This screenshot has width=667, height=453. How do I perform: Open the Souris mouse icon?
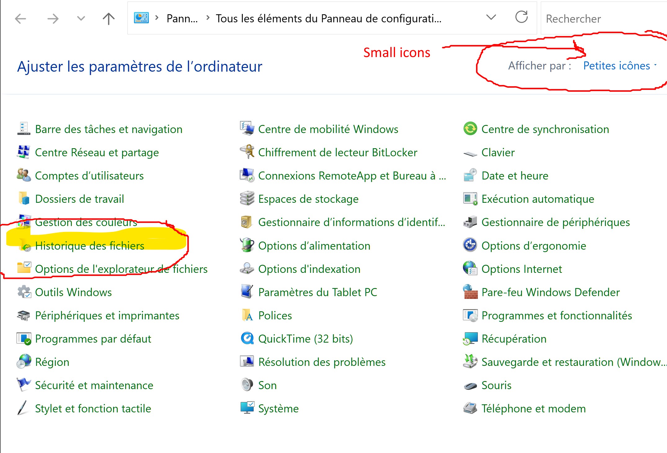pos(470,386)
